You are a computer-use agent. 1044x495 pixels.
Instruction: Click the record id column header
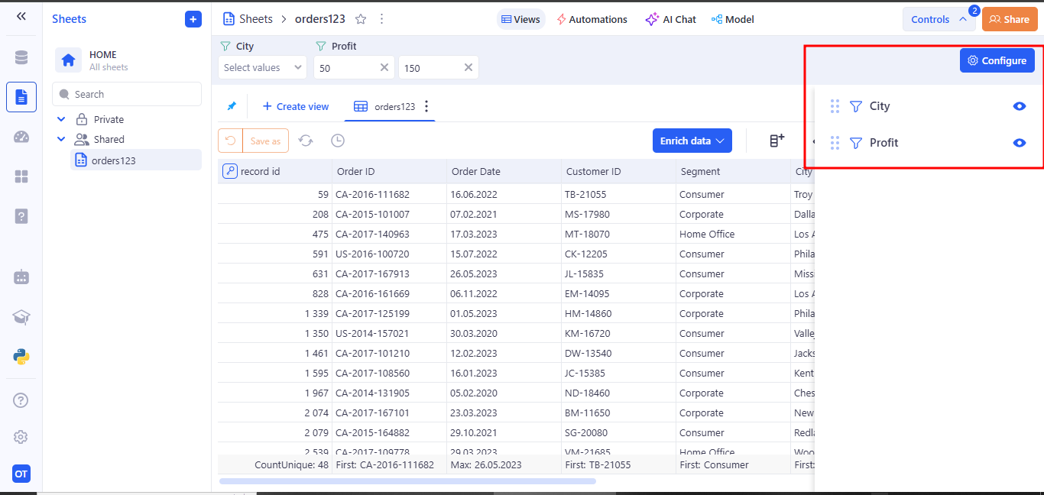pyautogui.click(x=275, y=171)
